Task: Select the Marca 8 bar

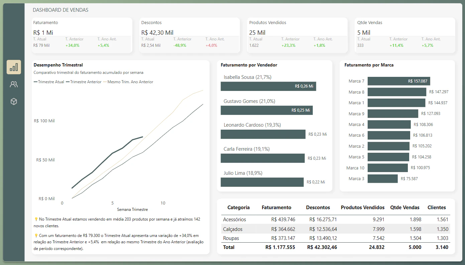Action: [x=397, y=92]
